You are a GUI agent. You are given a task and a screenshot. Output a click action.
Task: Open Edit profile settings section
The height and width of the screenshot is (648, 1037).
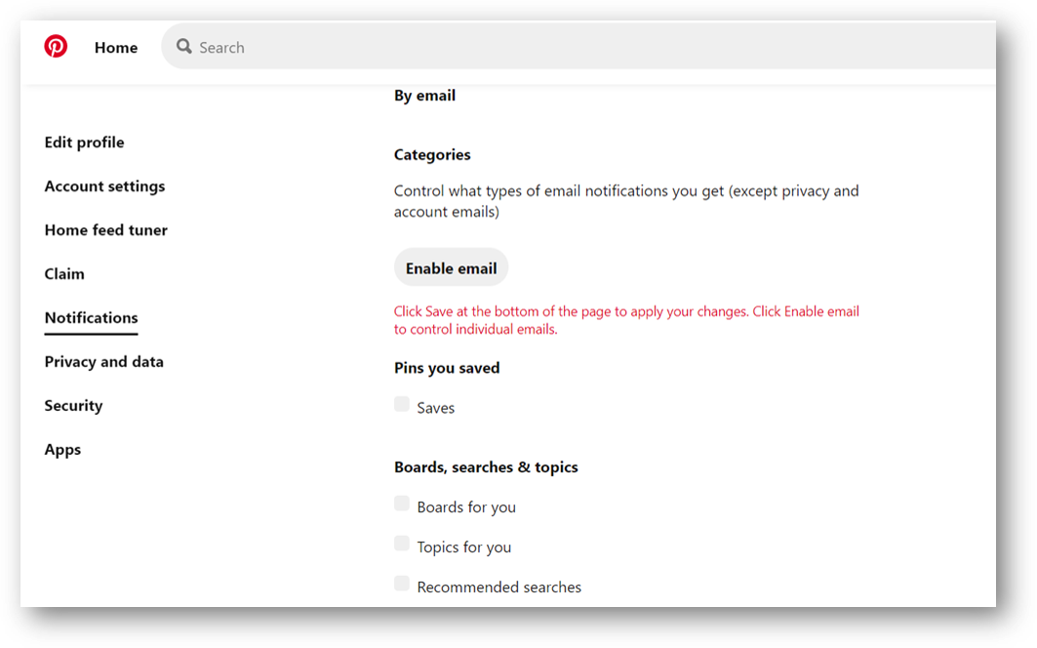pyautogui.click(x=84, y=142)
